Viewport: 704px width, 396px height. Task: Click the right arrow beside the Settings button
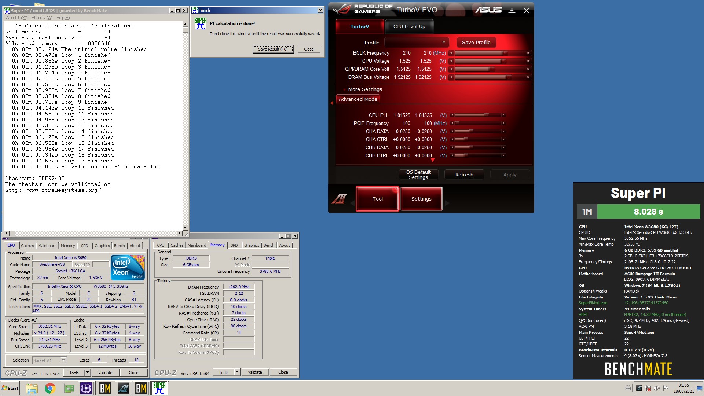(447, 203)
